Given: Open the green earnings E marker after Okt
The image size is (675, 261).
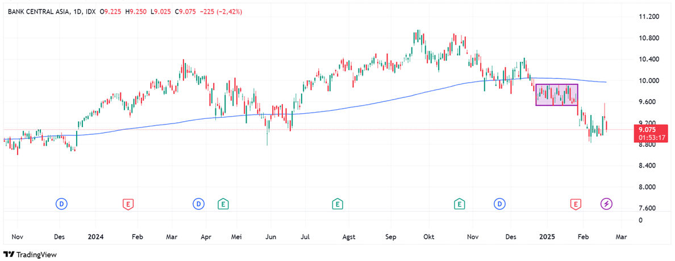Looking at the screenshot, I should pos(460,204).
